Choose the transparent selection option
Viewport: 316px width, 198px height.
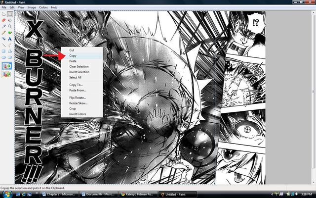tap(7, 74)
